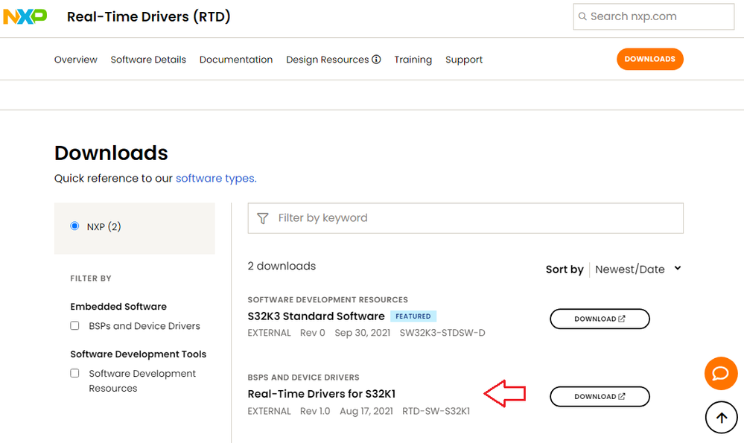Go to the Documentation tab
The width and height of the screenshot is (744, 443).
click(x=236, y=60)
